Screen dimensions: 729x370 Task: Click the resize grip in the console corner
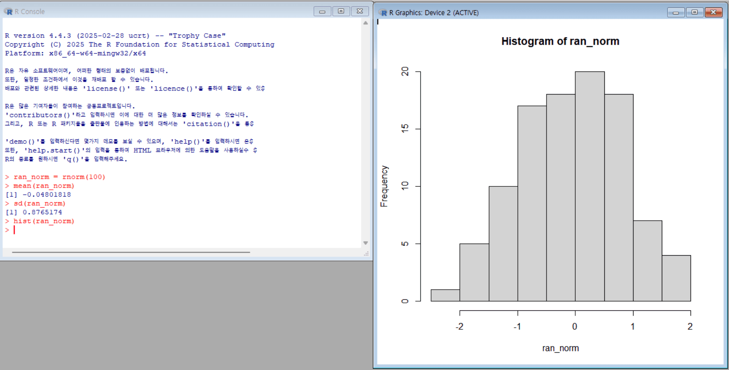[x=366, y=254]
